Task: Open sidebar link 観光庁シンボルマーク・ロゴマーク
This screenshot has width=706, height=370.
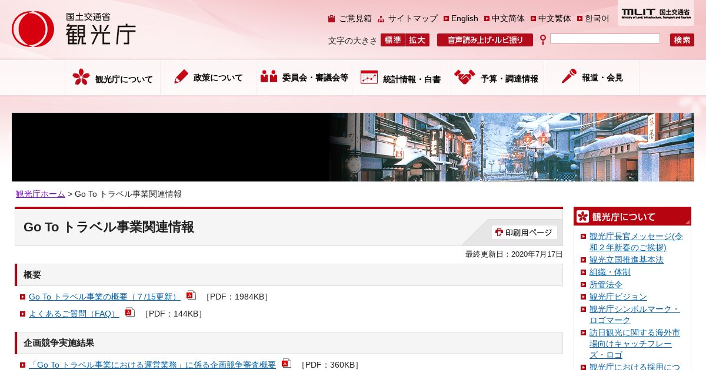Action: pyautogui.click(x=635, y=314)
